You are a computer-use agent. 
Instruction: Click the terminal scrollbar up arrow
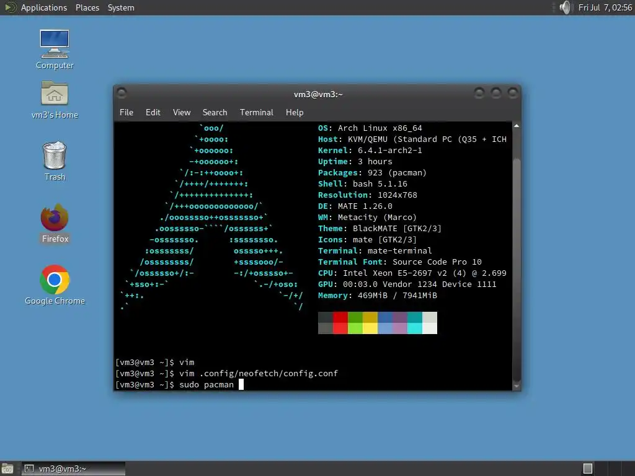point(517,126)
